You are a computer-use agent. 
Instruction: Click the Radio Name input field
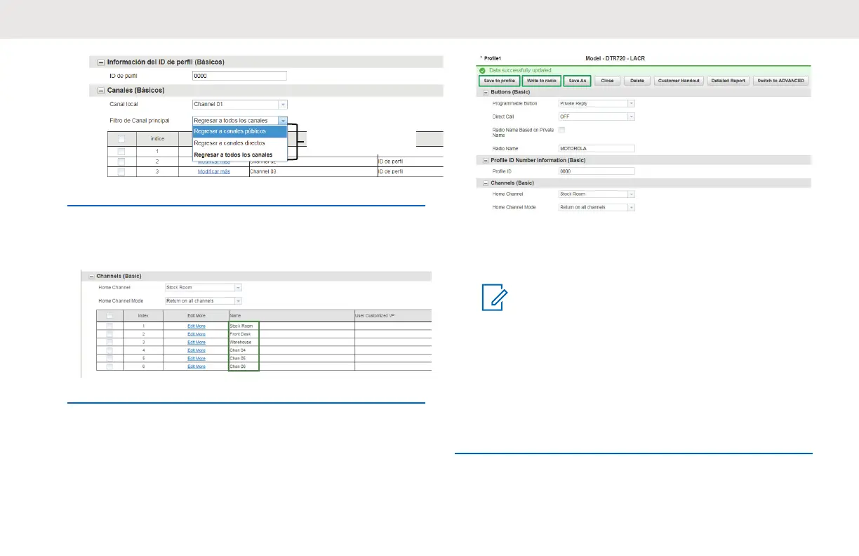click(x=596, y=148)
